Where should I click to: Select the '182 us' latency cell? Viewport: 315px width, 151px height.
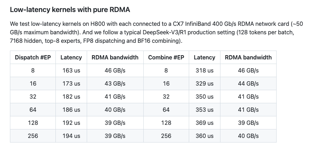pyautogui.click(x=71, y=97)
